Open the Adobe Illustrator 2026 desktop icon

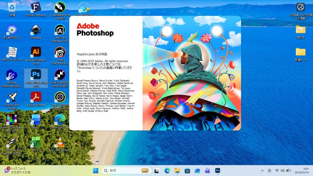coord(36,52)
